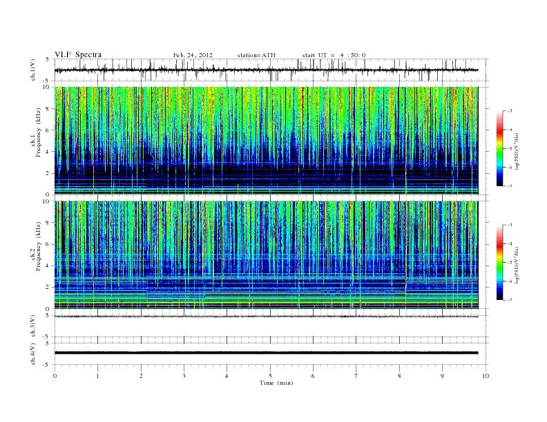Click the time axis tick label "5"
This screenshot has height=422, width=547.
tap(270, 376)
